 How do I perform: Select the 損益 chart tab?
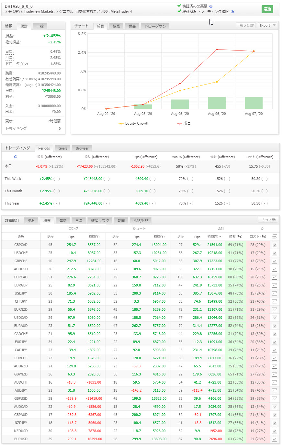pyautogui.click(x=132, y=26)
